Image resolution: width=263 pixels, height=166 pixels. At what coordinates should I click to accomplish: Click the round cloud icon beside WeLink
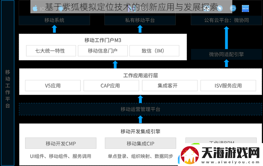pyautogui.click(x=233, y=8)
